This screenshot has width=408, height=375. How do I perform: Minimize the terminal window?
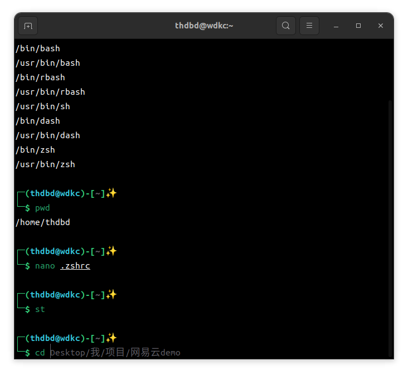(x=336, y=26)
